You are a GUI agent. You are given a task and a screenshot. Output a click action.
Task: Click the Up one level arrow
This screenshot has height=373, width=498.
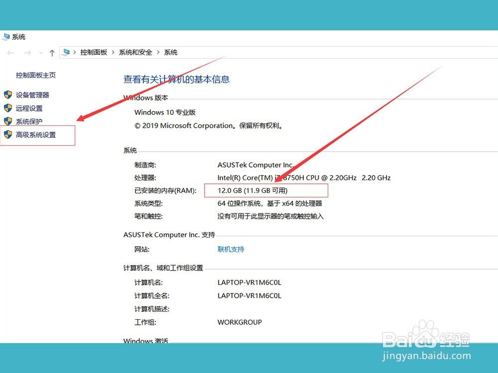click(52, 53)
